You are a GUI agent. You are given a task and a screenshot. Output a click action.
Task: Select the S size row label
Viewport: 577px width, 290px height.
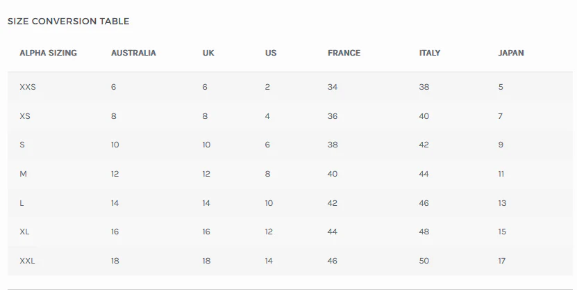(22, 145)
